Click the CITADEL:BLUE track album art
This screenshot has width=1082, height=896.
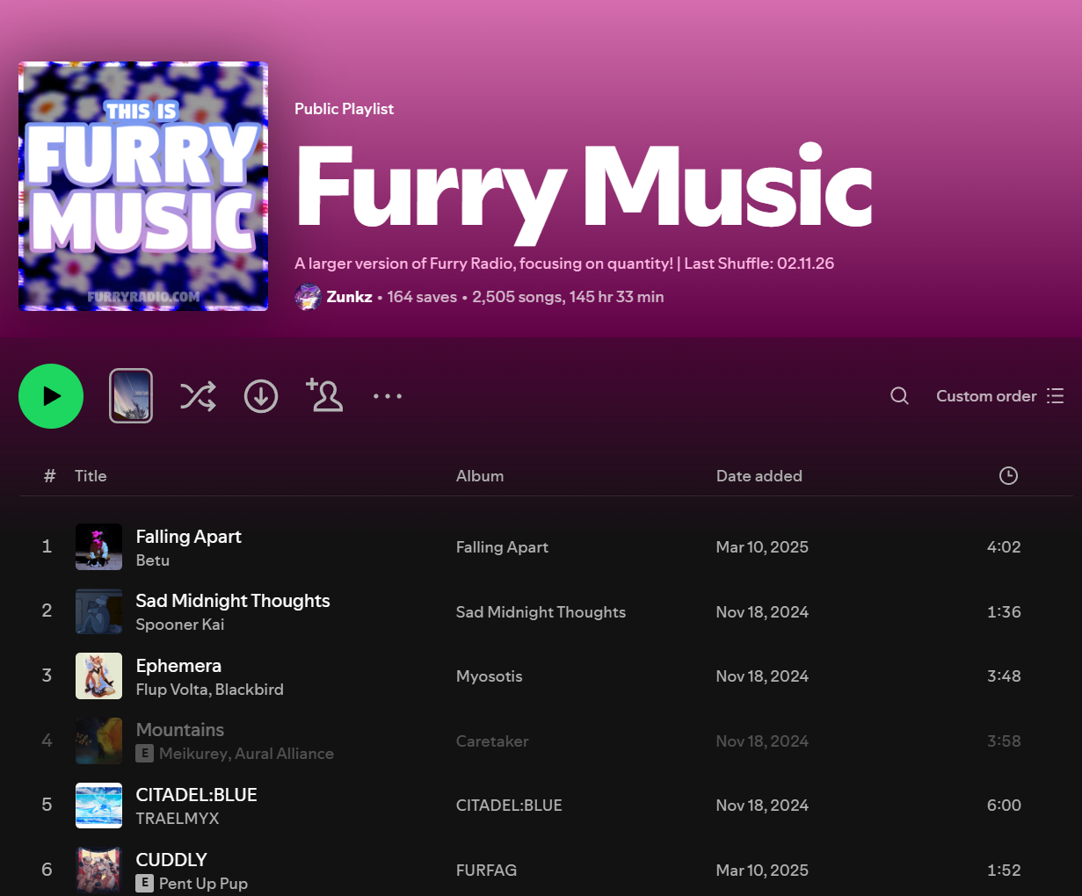[98, 806]
